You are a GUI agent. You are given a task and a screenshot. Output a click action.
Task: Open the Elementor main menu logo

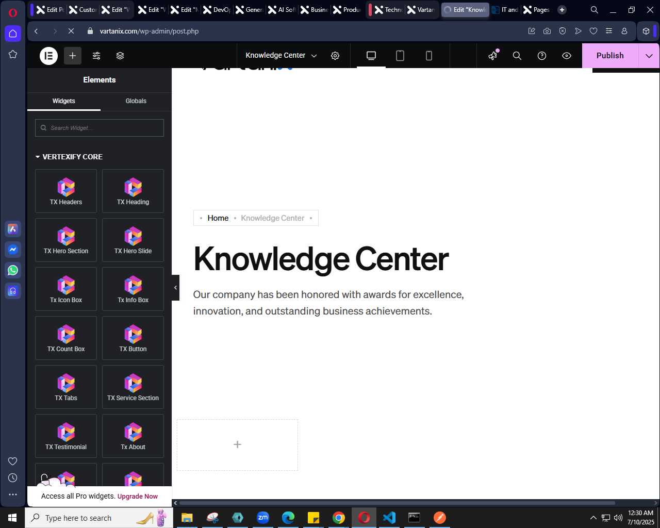click(x=49, y=56)
